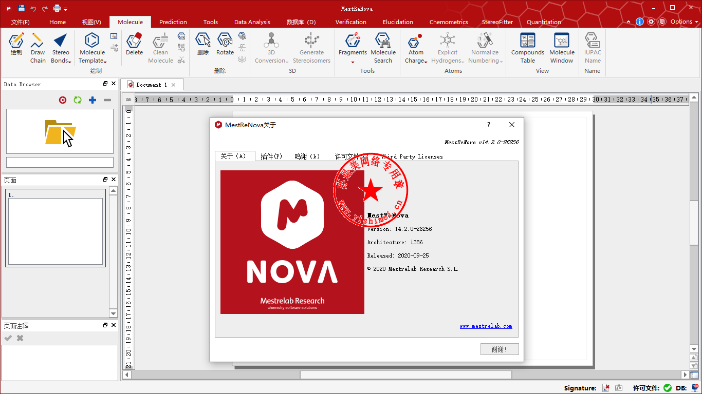Open the 文件(F) menu

point(21,22)
